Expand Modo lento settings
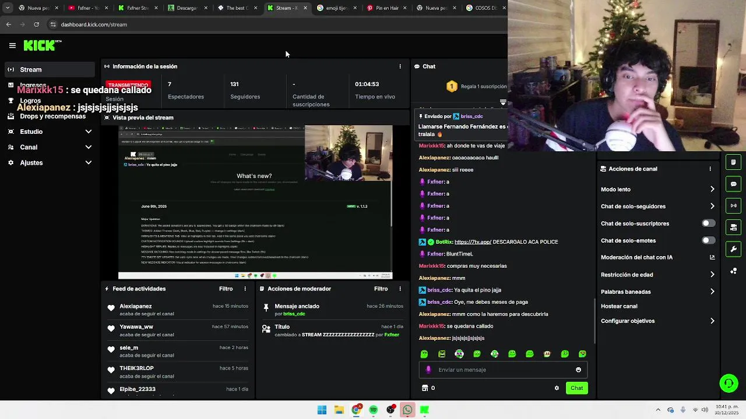The width and height of the screenshot is (746, 419). 712,189
